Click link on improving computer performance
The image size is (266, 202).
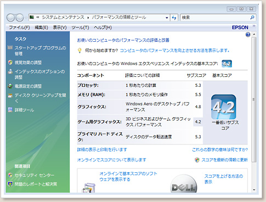click(174, 50)
